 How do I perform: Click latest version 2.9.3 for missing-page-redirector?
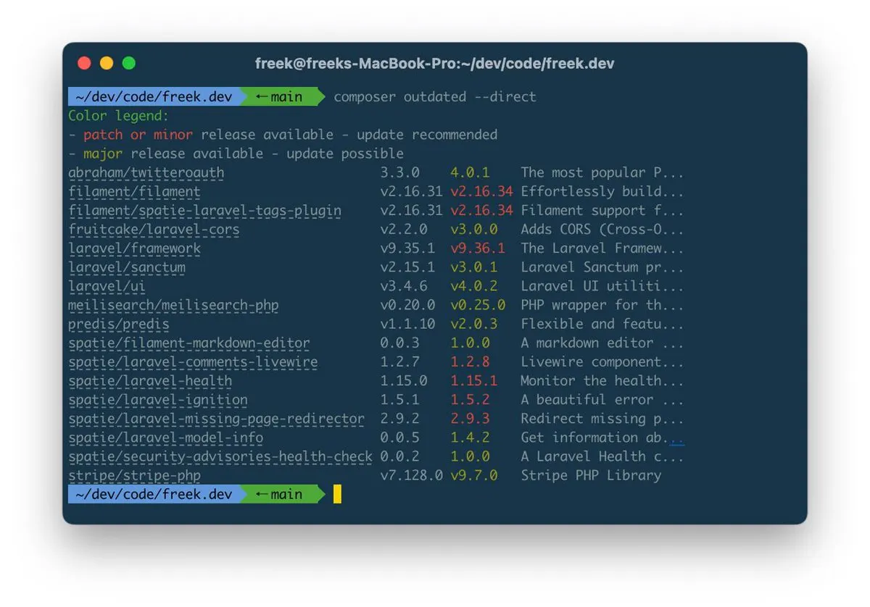[x=470, y=418]
